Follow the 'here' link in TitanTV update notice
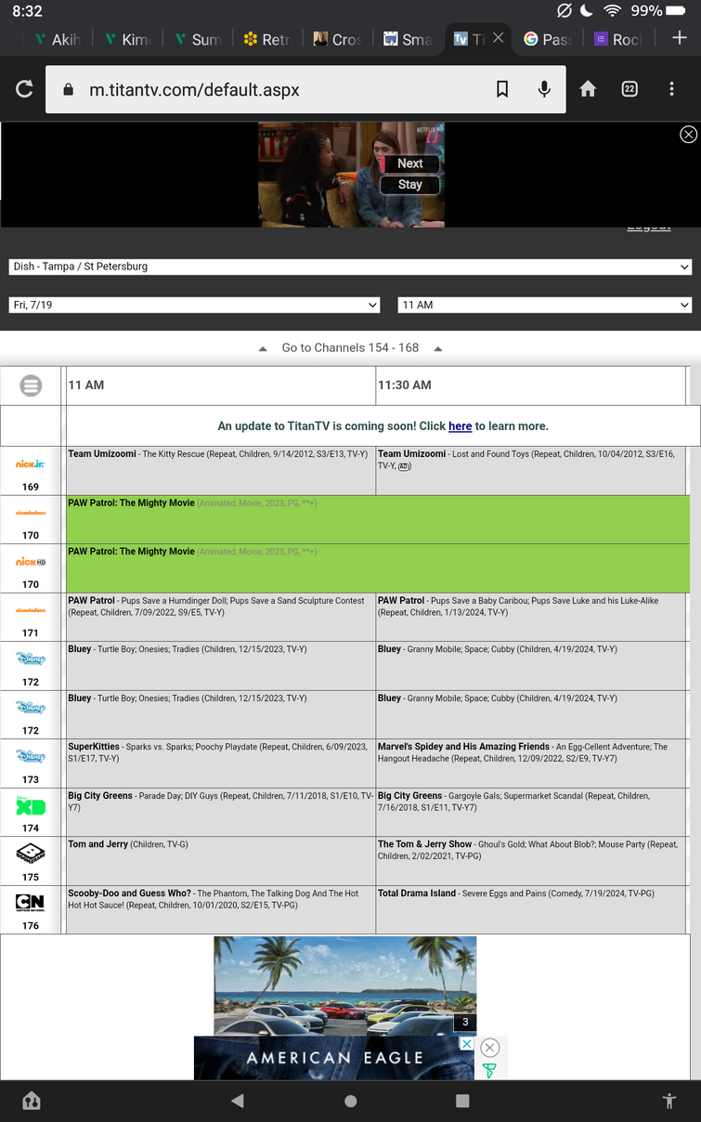701x1122 pixels. pyautogui.click(x=460, y=426)
